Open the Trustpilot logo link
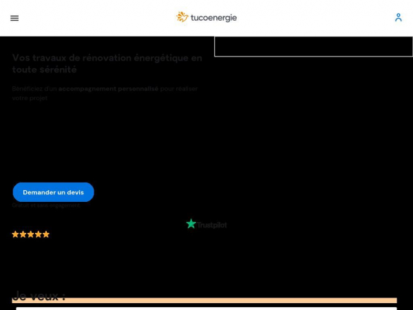 click(x=206, y=225)
